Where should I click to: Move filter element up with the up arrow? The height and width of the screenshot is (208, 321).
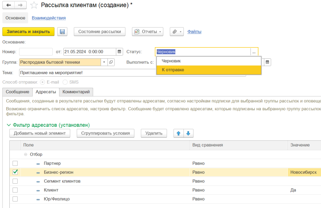tap(179, 133)
